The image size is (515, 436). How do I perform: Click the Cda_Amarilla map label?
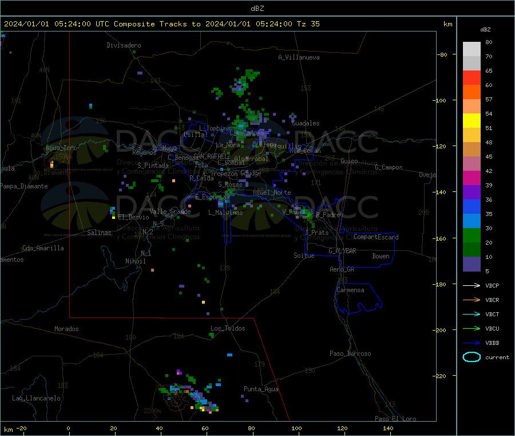click(43, 248)
